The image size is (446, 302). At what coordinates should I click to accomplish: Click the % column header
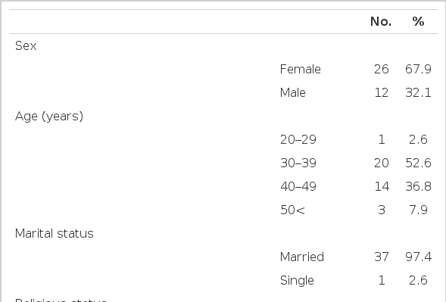click(418, 22)
